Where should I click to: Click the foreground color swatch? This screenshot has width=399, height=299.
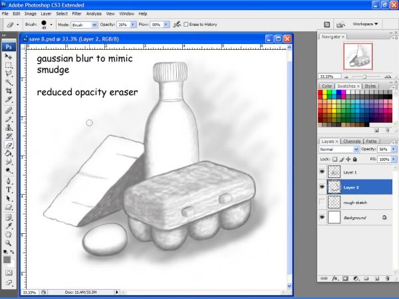[7, 260]
